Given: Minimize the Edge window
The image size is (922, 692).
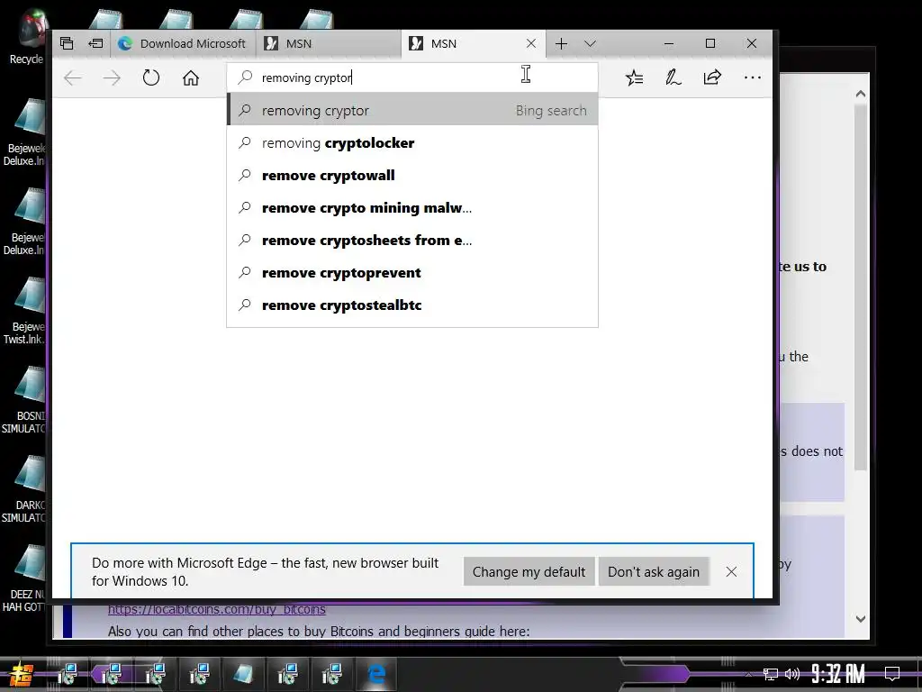Looking at the screenshot, I should (669, 43).
